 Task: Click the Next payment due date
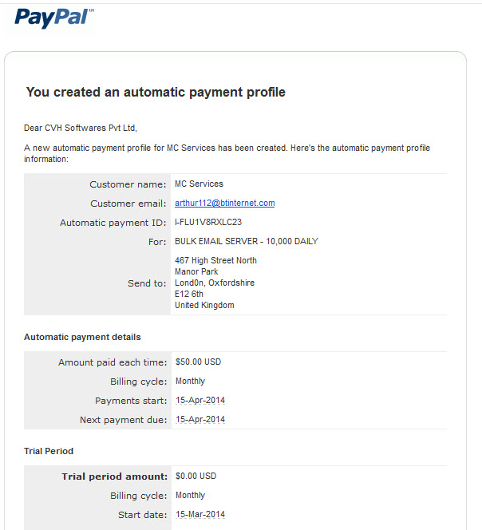(x=200, y=420)
